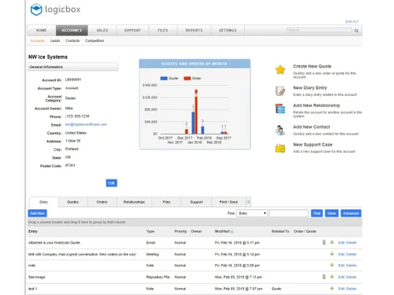Click Delete on the Met with Company row
This screenshot has width=394, height=295.
pyautogui.click(x=351, y=254)
